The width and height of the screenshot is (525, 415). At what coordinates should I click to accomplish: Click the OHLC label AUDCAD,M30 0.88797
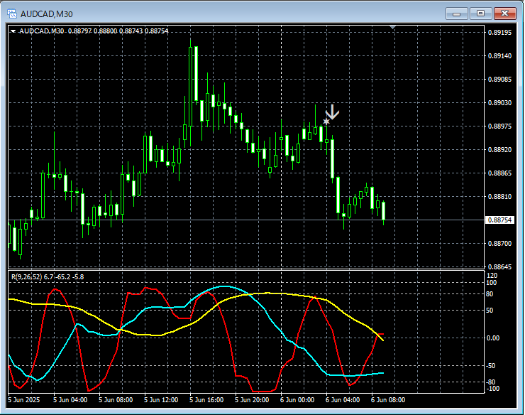click(x=55, y=31)
